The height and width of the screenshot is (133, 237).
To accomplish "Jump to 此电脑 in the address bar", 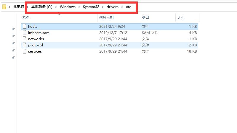I will point(19,7).
